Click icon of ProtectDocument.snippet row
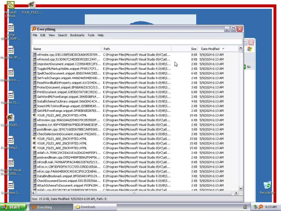This screenshot has width=281, height=211. coord(35,87)
